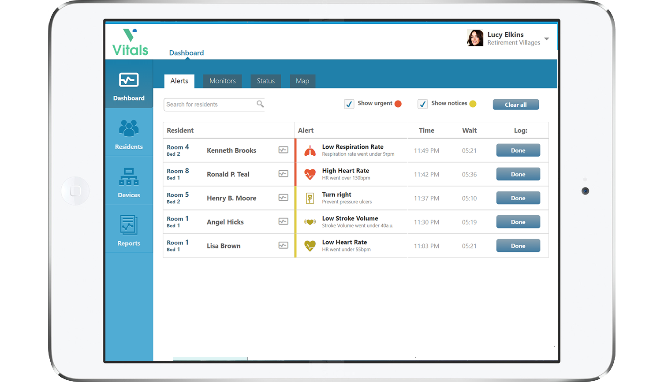The height and width of the screenshot is (382, 664).
Task: Click the Wait column header
Action: pyautogui.click(x=469, y=130)
